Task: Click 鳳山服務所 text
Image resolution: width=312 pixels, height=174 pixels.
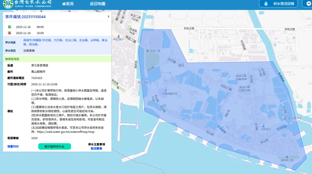Action: pyautogui.click(x=38, y=72)
